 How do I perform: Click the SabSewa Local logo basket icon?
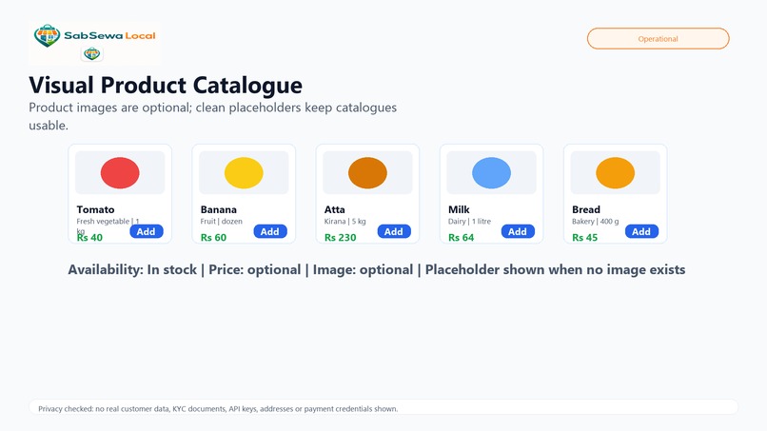pyautogui.click(x=47, y=36)
